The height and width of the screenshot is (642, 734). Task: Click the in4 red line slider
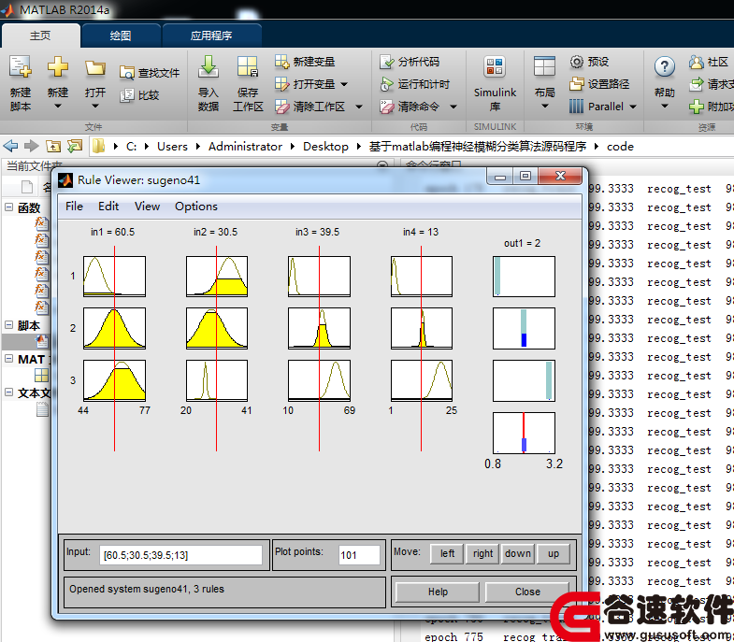tap(421, 349)
